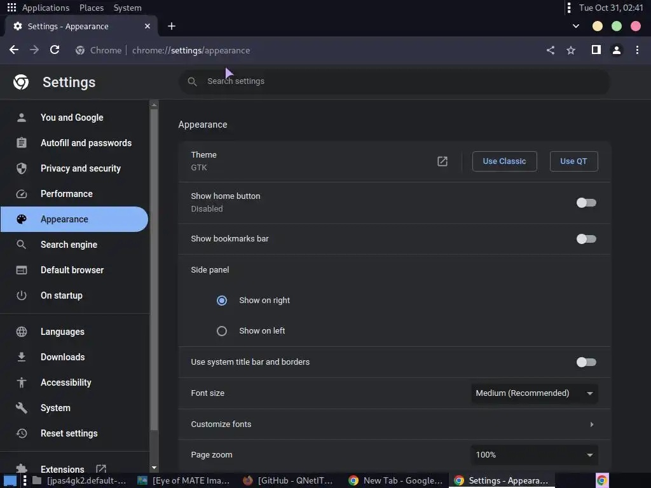Toggle Use system title bar and borders
The height and width of the screenshot is (488, 651).
click(x=586, y=362)
